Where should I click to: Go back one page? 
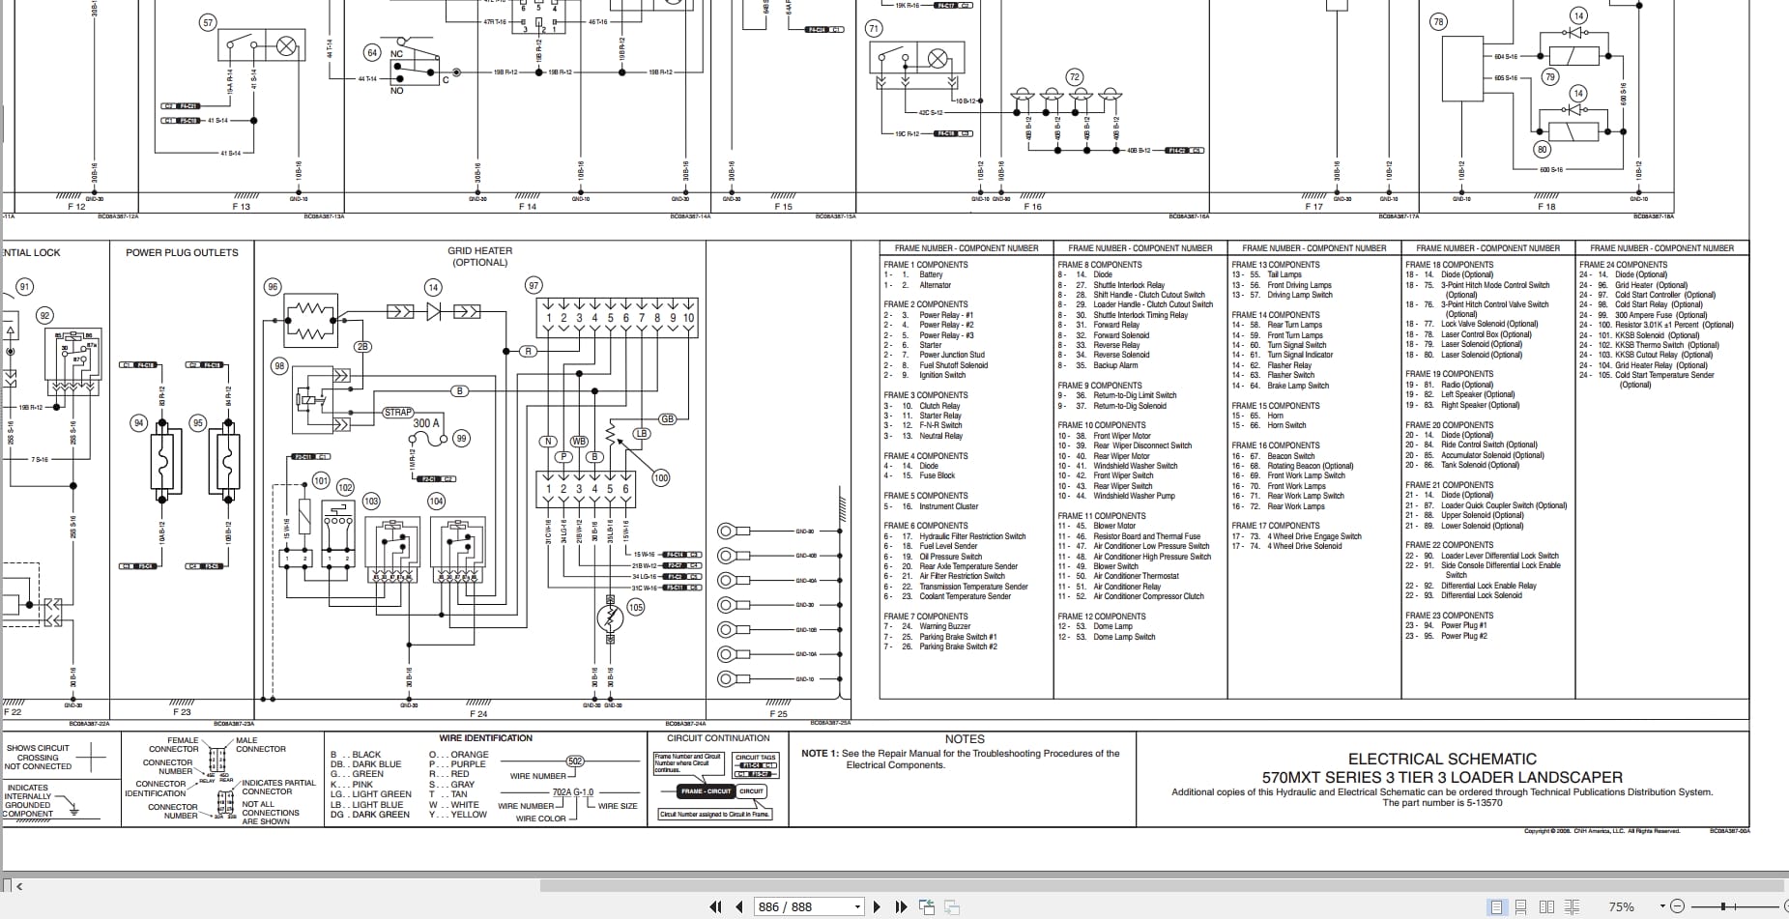pos(739,907)
